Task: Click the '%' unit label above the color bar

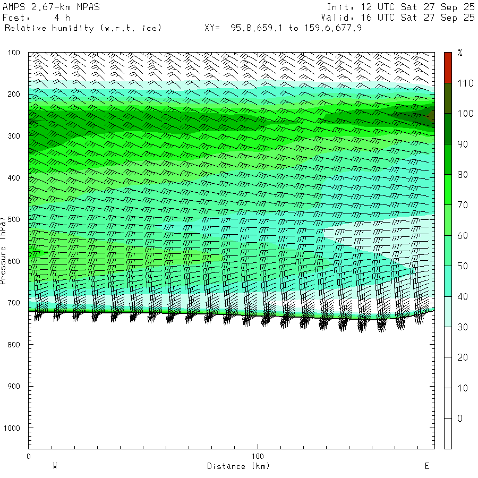Action: coord(460,53)
